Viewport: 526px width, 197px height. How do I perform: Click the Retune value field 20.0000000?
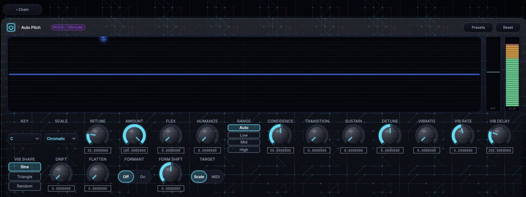(98, 150)
